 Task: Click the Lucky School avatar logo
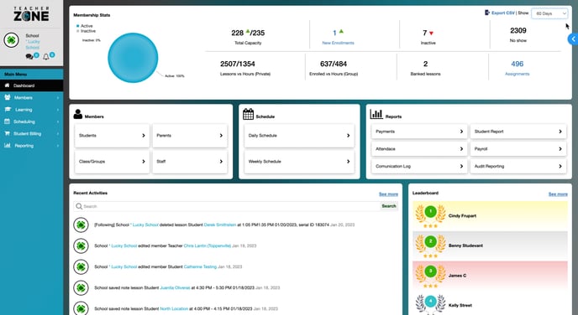12,40
